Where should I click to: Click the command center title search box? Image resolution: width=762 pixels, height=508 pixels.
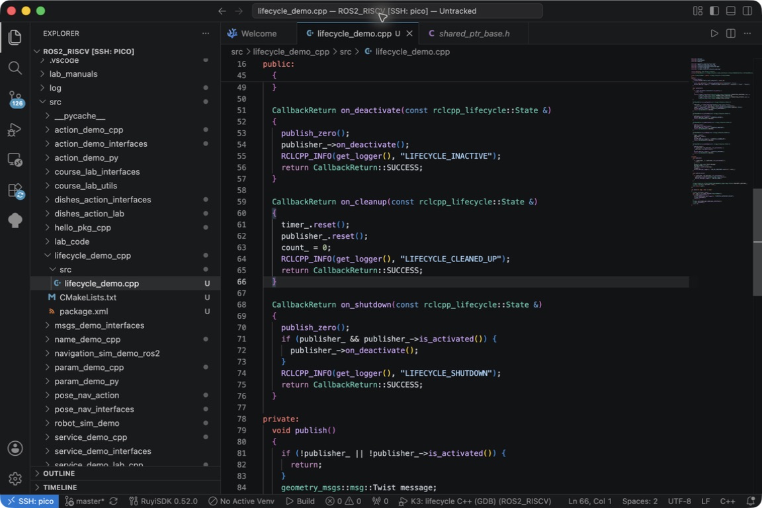397,11
